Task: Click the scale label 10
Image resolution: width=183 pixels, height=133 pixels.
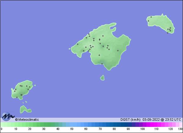Action: (x=16, y=129)
